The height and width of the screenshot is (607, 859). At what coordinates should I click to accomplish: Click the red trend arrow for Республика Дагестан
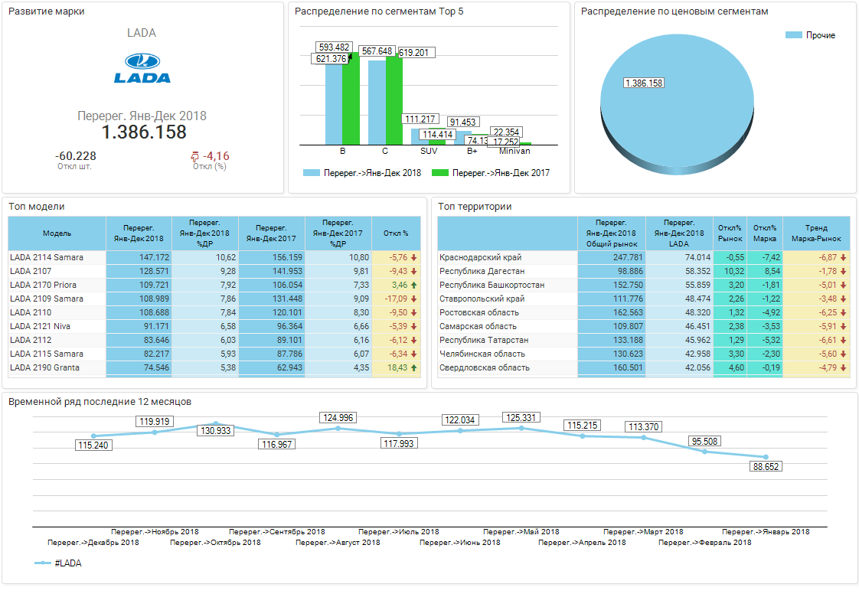click(x=843, y=271)
